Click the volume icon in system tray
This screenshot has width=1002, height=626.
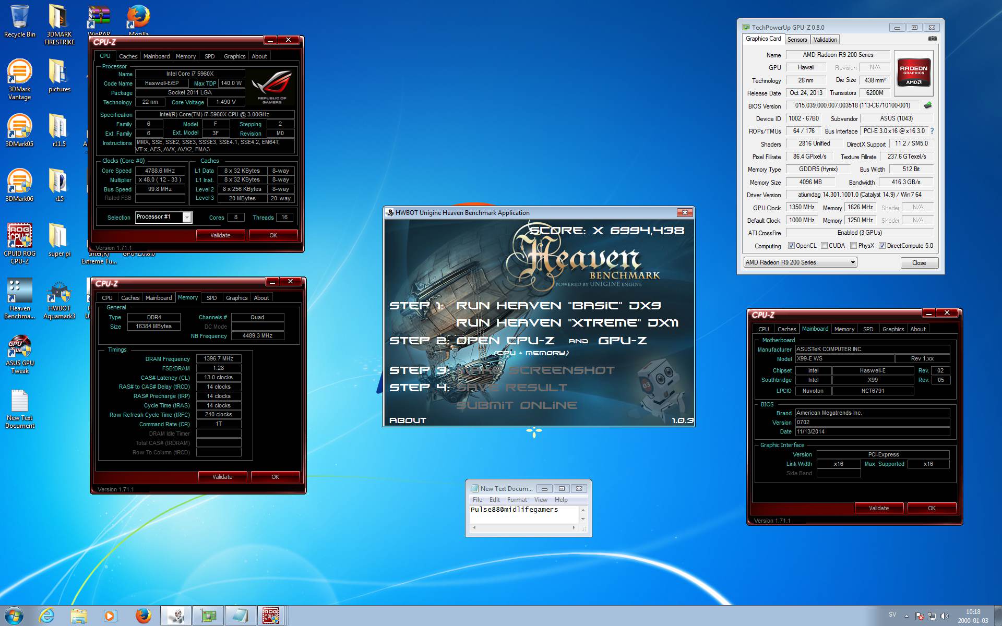click(x=944, y=616)
